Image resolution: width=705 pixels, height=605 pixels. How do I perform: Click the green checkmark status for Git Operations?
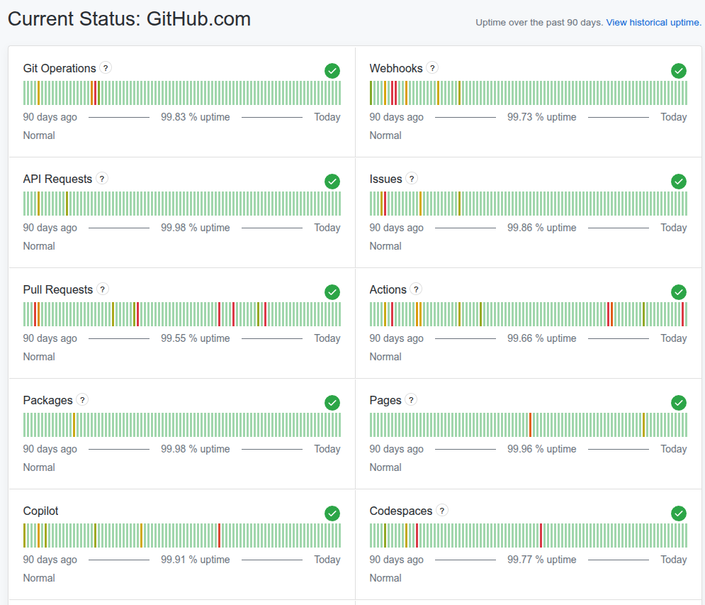[x=332, y=71]
